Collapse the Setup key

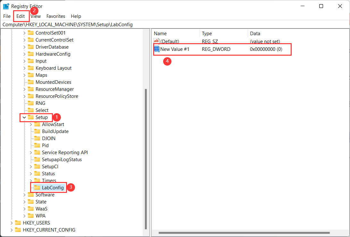[24, 117]
